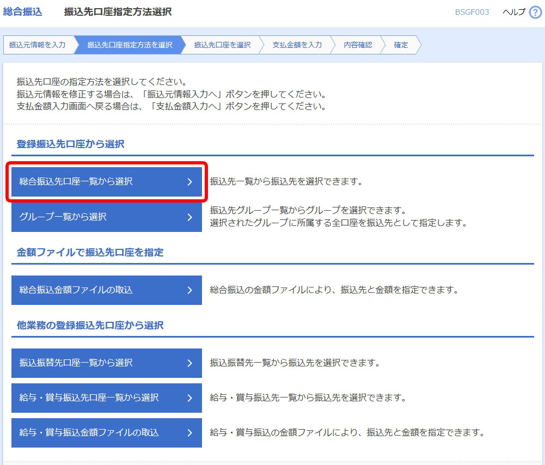Click the 金額ファイルで振込先口座を指定 heading
Viewport: 545px width, 465px height.
click(x=90, y=252)
